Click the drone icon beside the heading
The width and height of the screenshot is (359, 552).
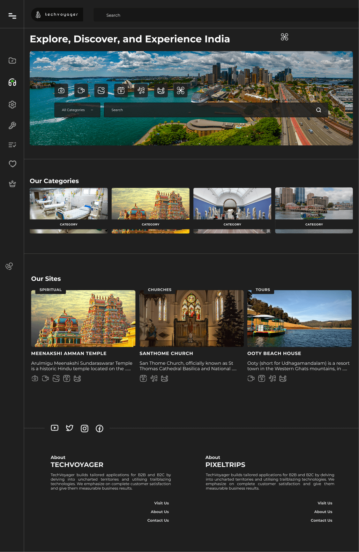coord(284,37)
